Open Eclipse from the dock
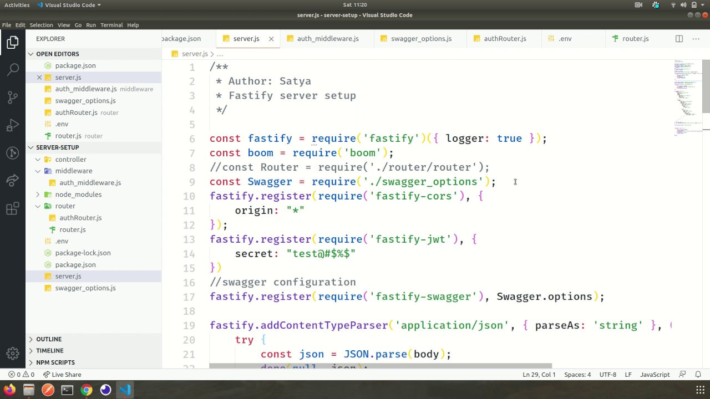 105,390
